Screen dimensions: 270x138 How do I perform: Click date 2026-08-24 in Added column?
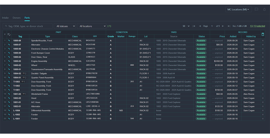(233, 106)
